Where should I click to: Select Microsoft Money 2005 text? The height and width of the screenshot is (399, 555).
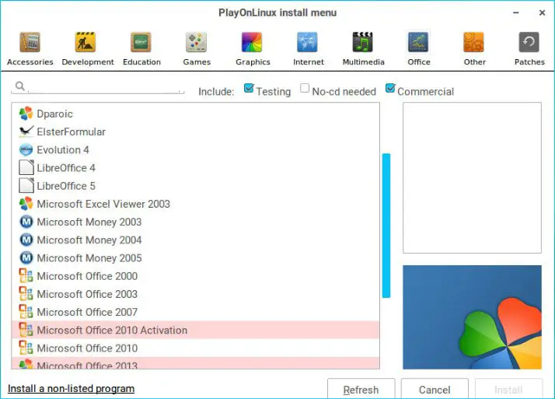(89, 258)
